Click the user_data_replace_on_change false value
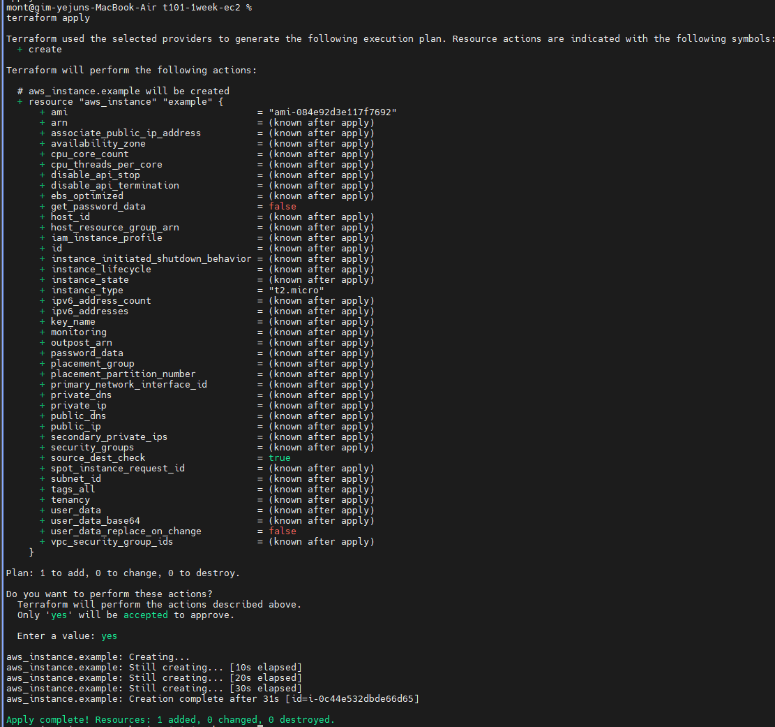The height and width of the screenshot is (727, 775). click(283, 531)
